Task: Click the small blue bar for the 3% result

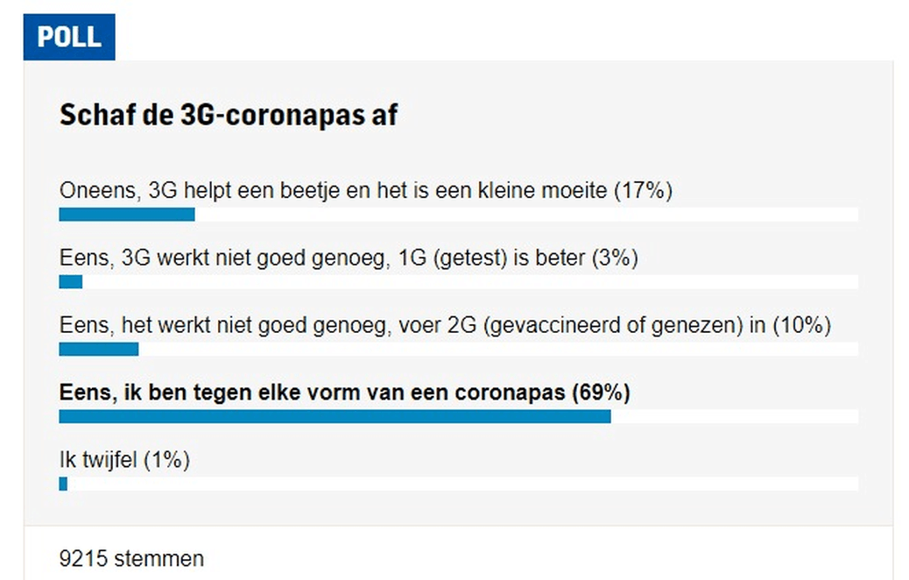Action: [70, 282]
